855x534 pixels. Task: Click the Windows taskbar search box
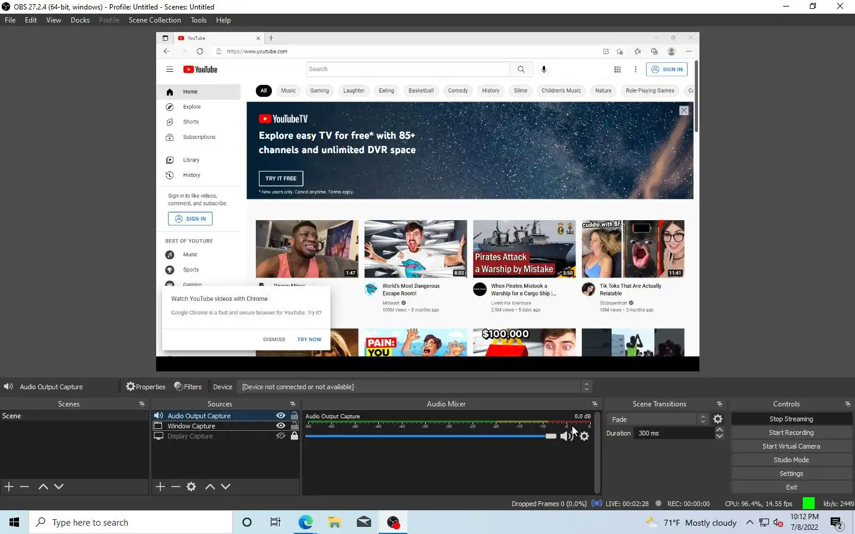coord(131,522)
